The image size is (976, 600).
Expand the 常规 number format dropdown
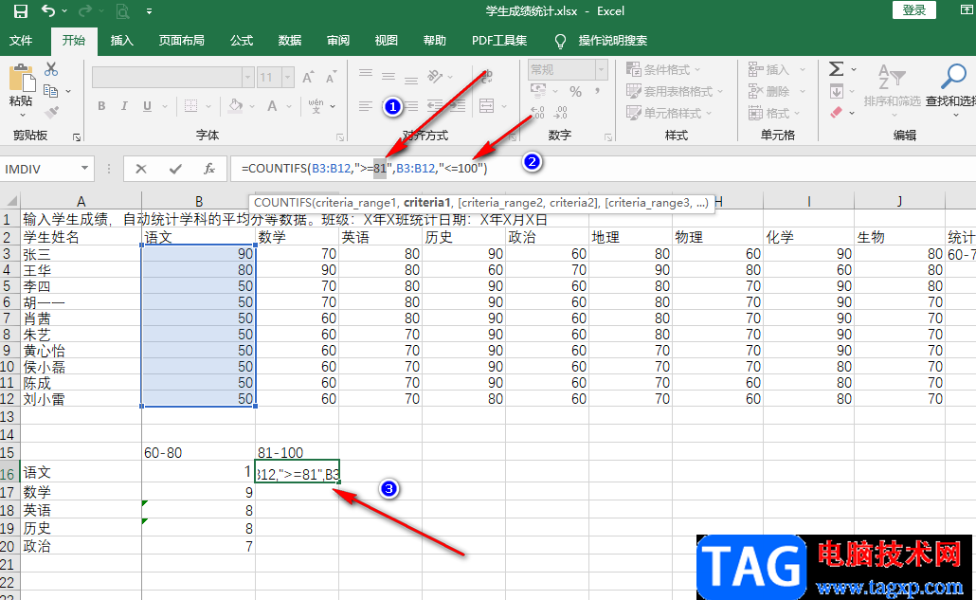[x=601, y=70]
